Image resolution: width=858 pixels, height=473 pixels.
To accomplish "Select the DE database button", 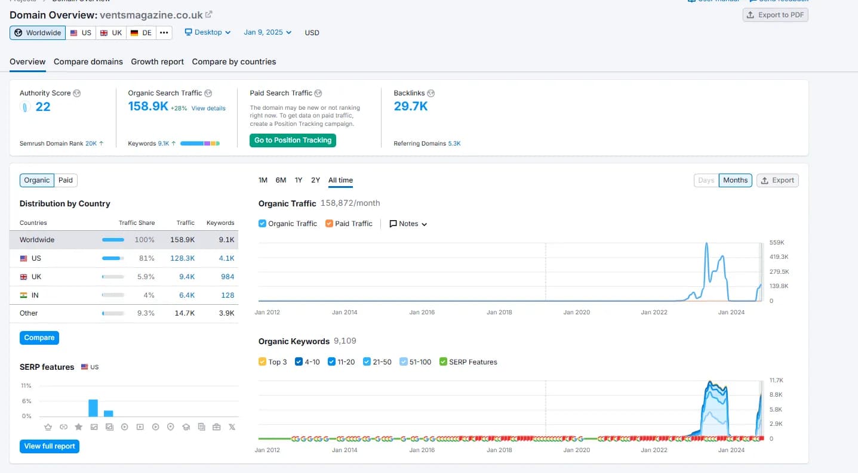I will click(141, 32).
